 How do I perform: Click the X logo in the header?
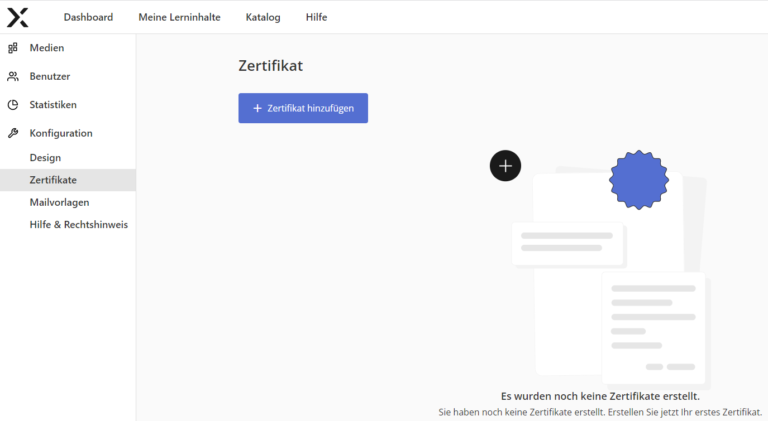point(17,17)
